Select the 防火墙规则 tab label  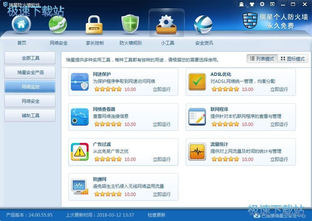click(x=131, y=43)
